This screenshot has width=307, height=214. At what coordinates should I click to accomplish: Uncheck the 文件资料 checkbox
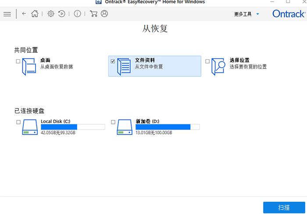[113, 62]
